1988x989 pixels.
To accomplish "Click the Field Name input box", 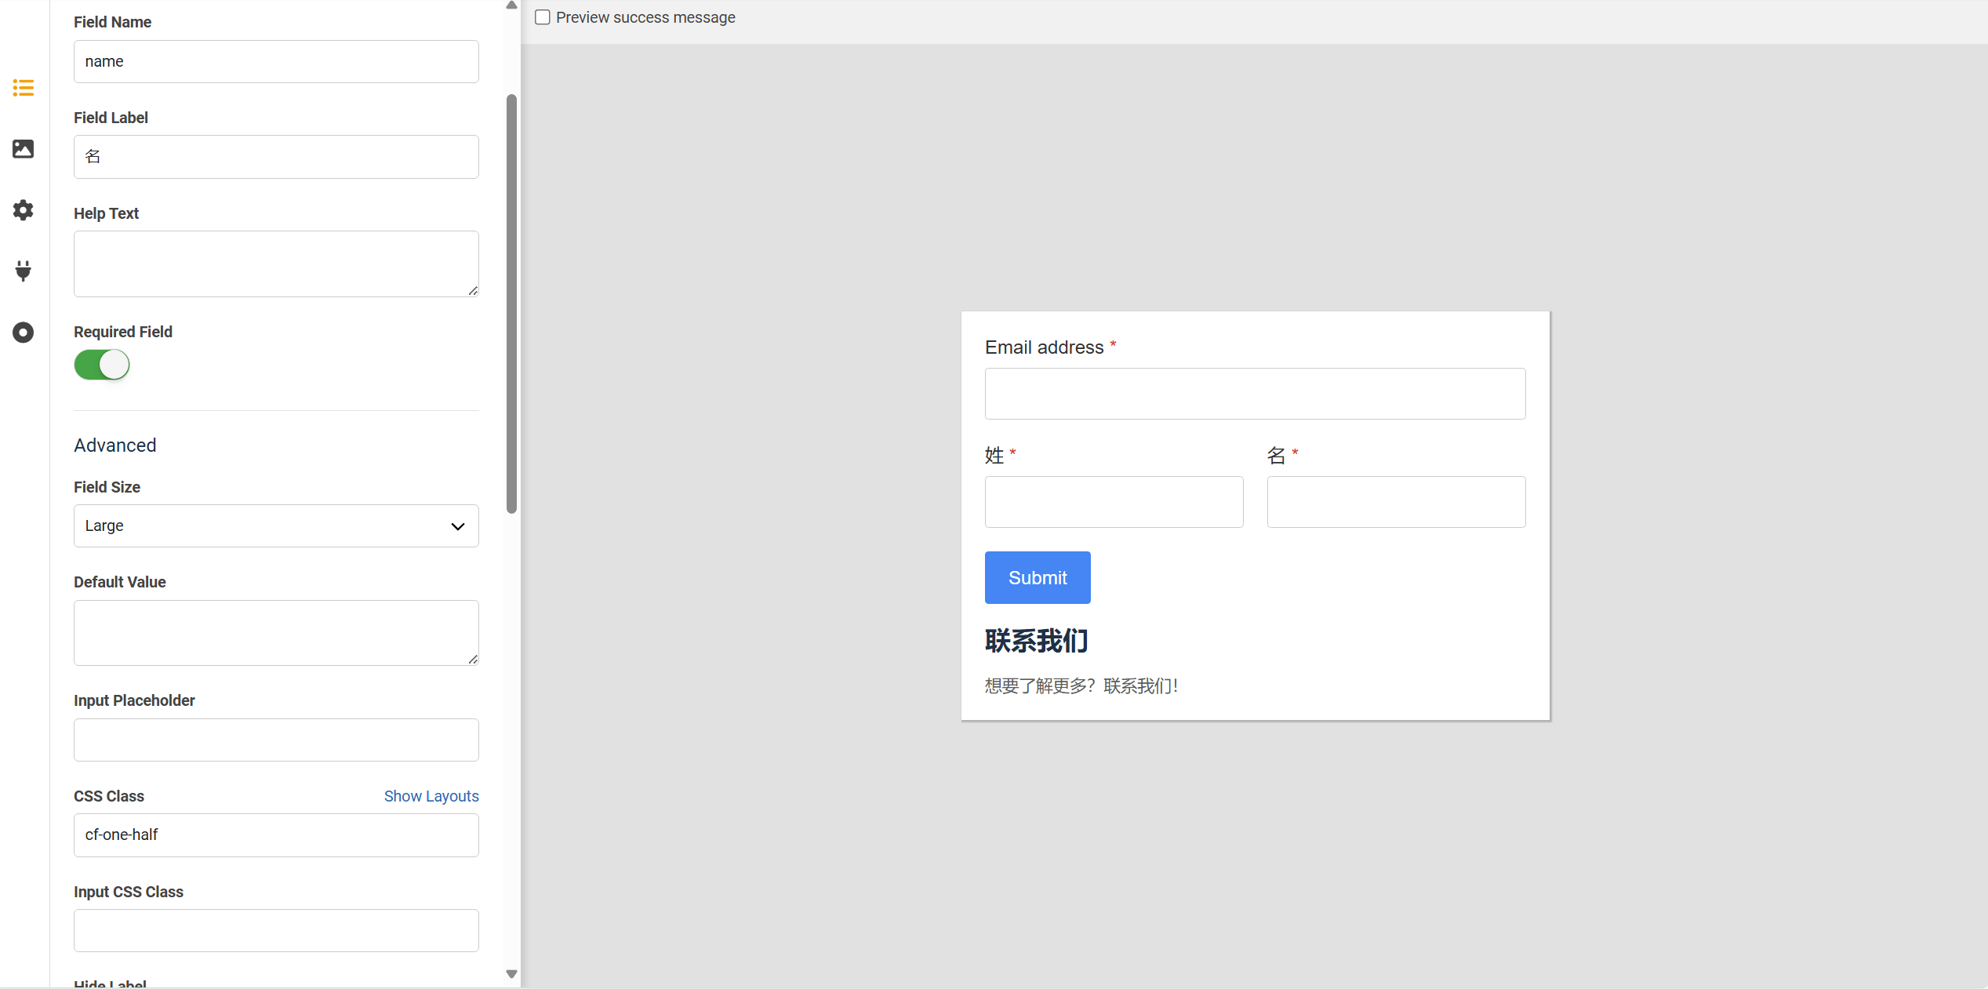I will [x=276, y=62].
